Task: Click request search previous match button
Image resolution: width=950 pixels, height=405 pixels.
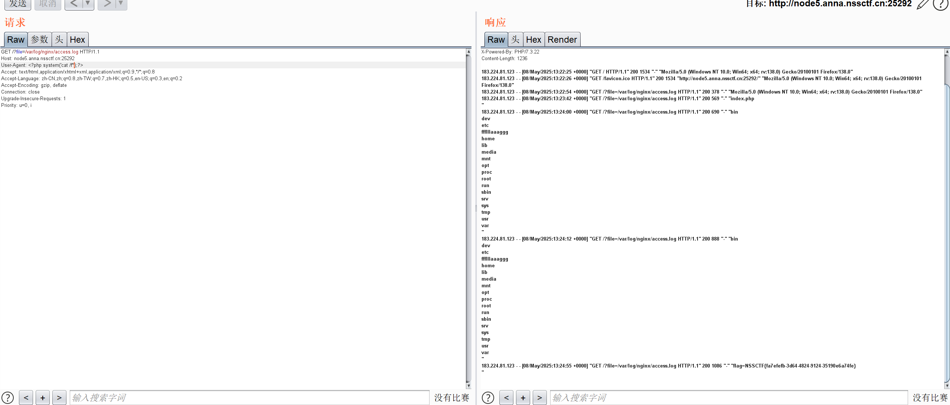Action: [x=26, y=398]
